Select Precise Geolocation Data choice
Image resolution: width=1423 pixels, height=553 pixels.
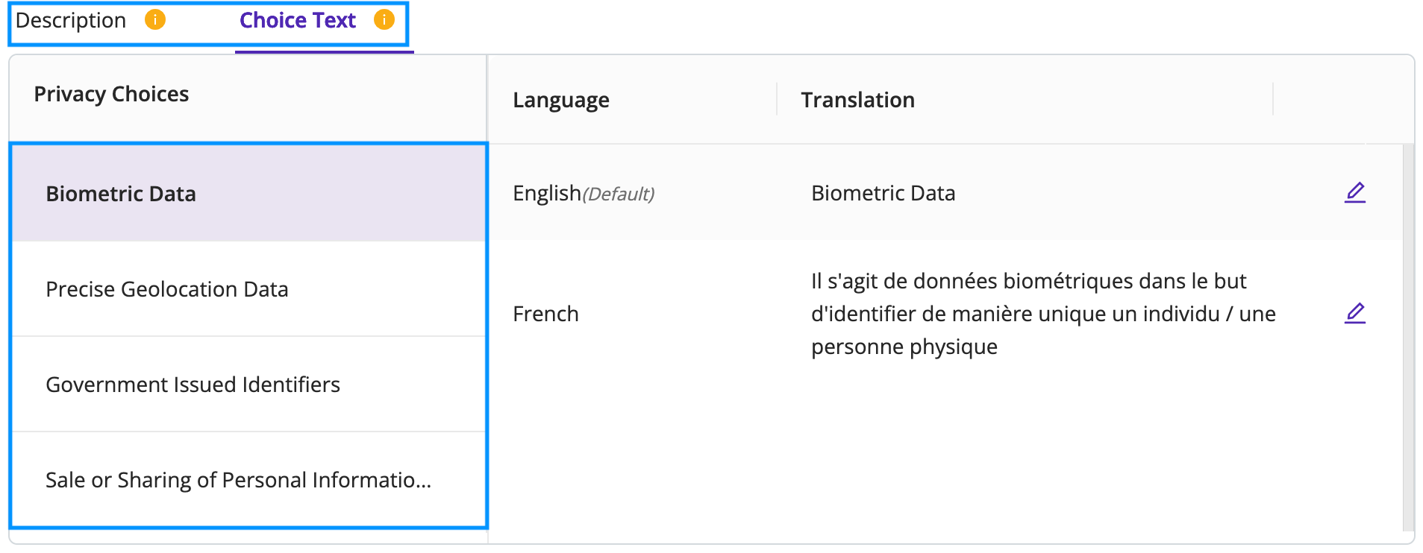249,288
